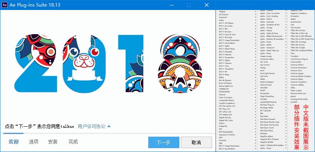Click the Image Lounge entry
Viewport: 315px width, 152px height.
[x=266, y=56]
